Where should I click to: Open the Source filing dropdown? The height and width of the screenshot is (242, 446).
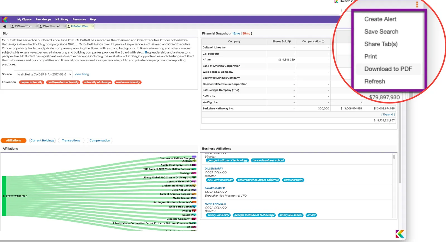[x=44, y=74]
